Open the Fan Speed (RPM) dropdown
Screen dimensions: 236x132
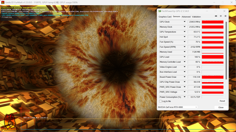185,47
